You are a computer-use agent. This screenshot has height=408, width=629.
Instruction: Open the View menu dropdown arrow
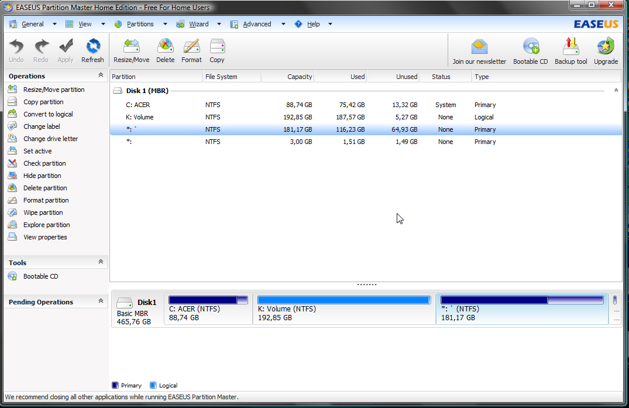click(103, 24)
